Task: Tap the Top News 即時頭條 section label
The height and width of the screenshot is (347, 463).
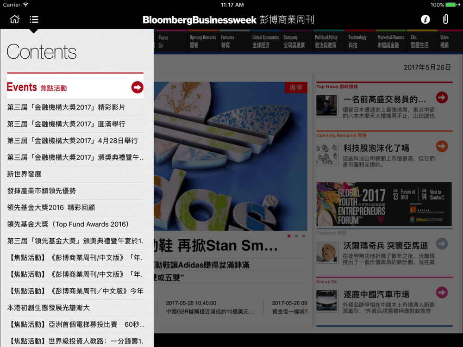Action: [337, 87]
